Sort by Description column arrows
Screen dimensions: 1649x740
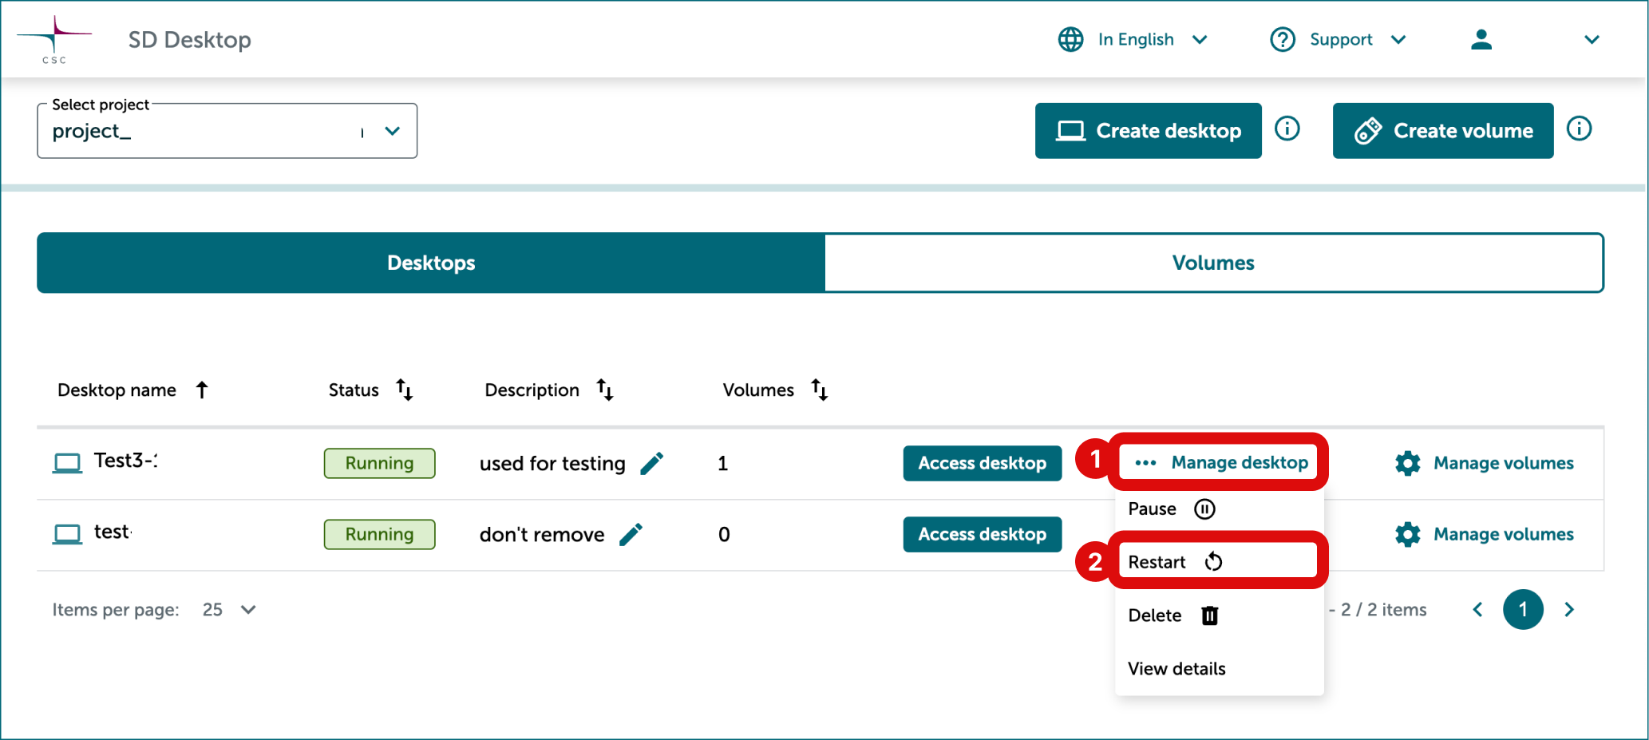[605, 390]
